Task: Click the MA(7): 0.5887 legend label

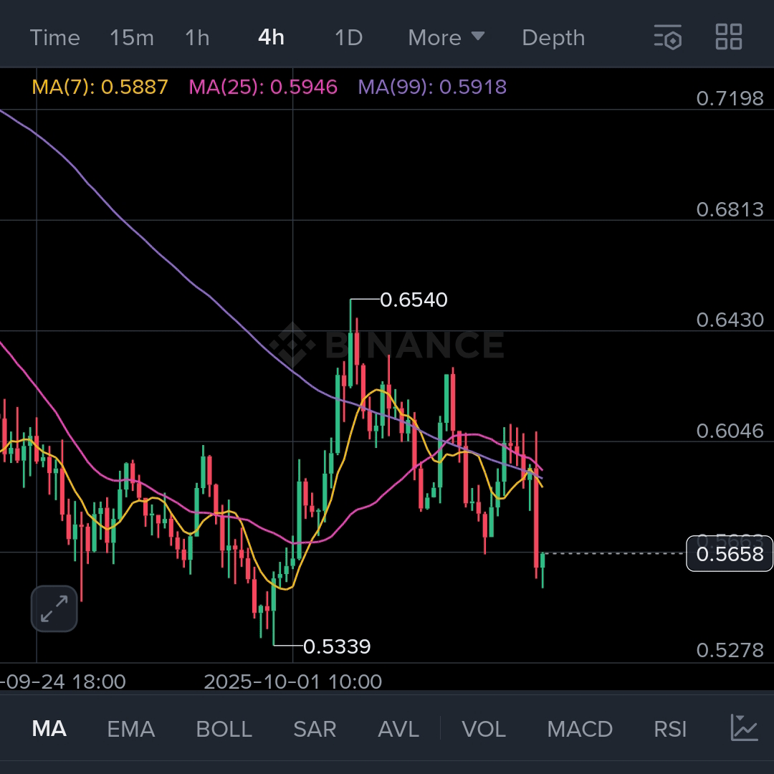Action: (100, 87)
